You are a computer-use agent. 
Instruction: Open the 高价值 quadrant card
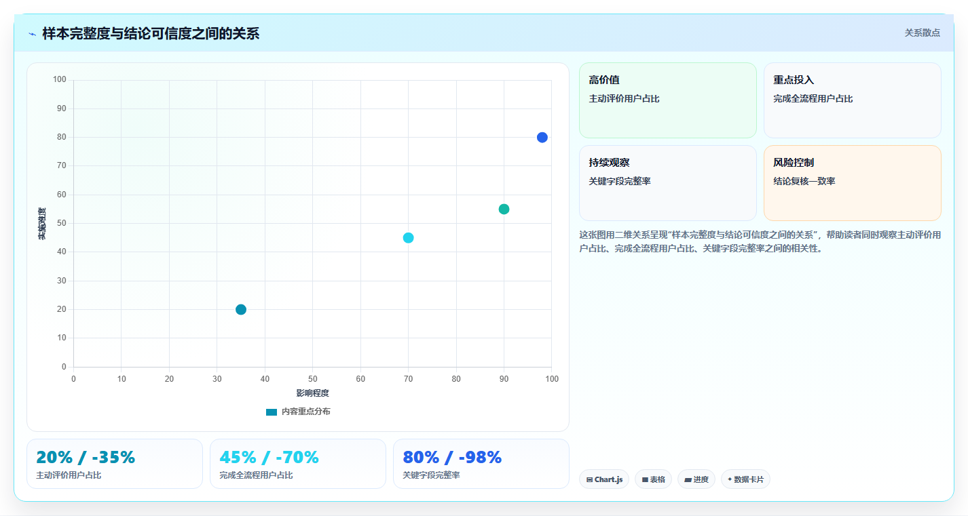668,100
